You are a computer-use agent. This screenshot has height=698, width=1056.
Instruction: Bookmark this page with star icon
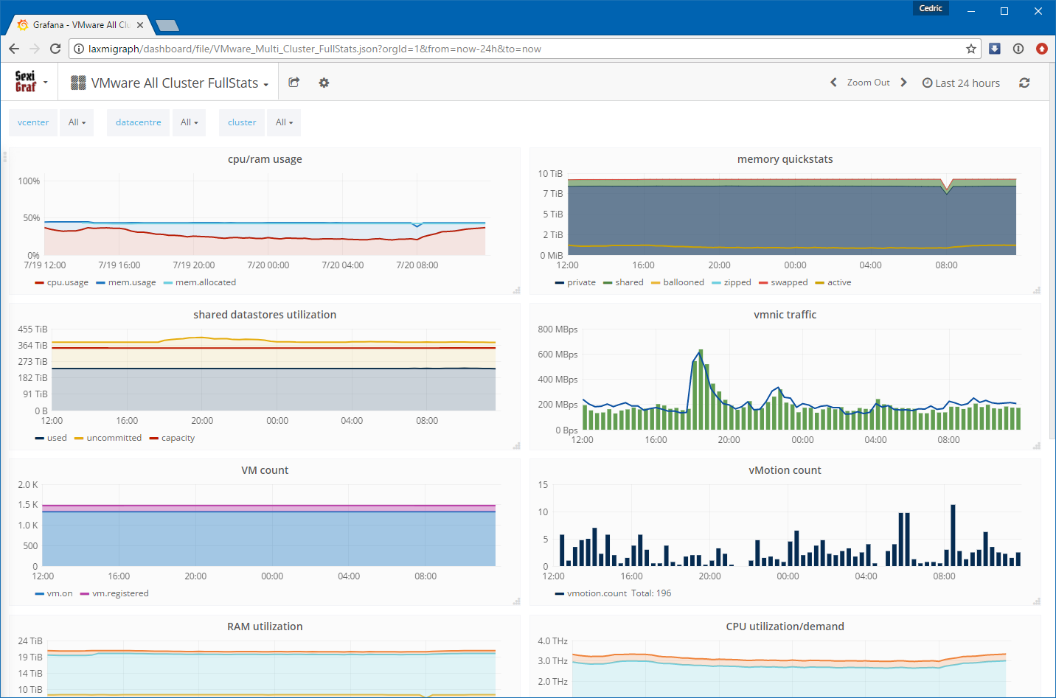971,49
